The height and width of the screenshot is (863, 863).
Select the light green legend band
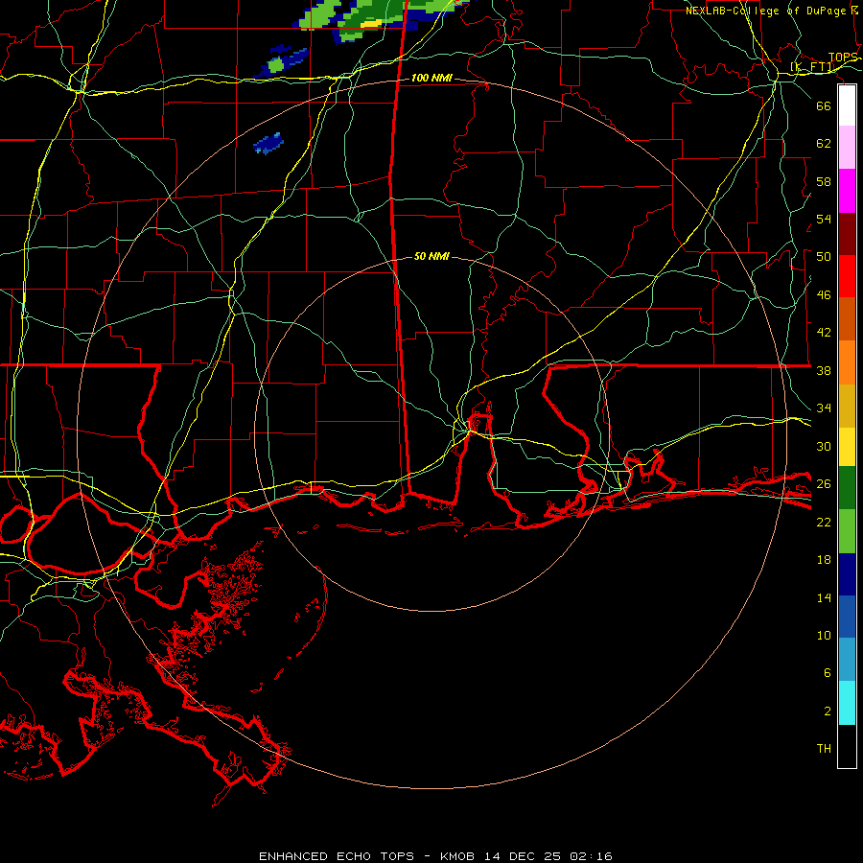tap(847, 531)
